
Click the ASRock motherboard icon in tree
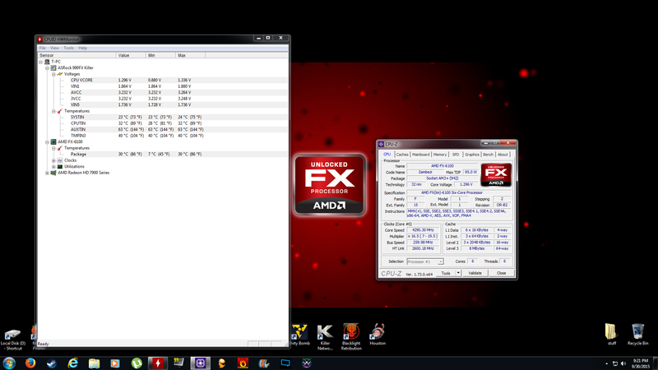[53, 68]
